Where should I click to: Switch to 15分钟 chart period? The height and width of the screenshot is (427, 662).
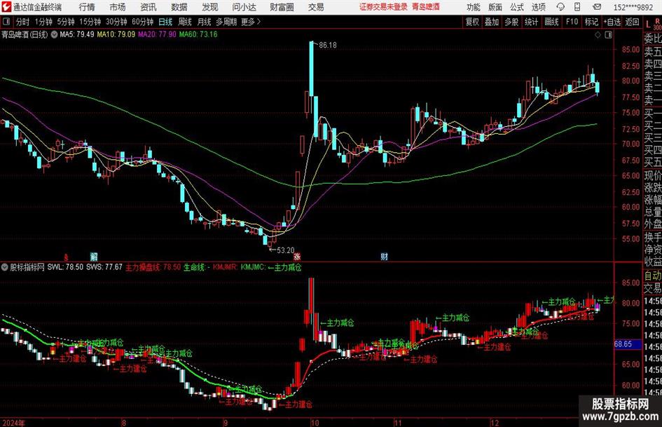click(90, 22)
